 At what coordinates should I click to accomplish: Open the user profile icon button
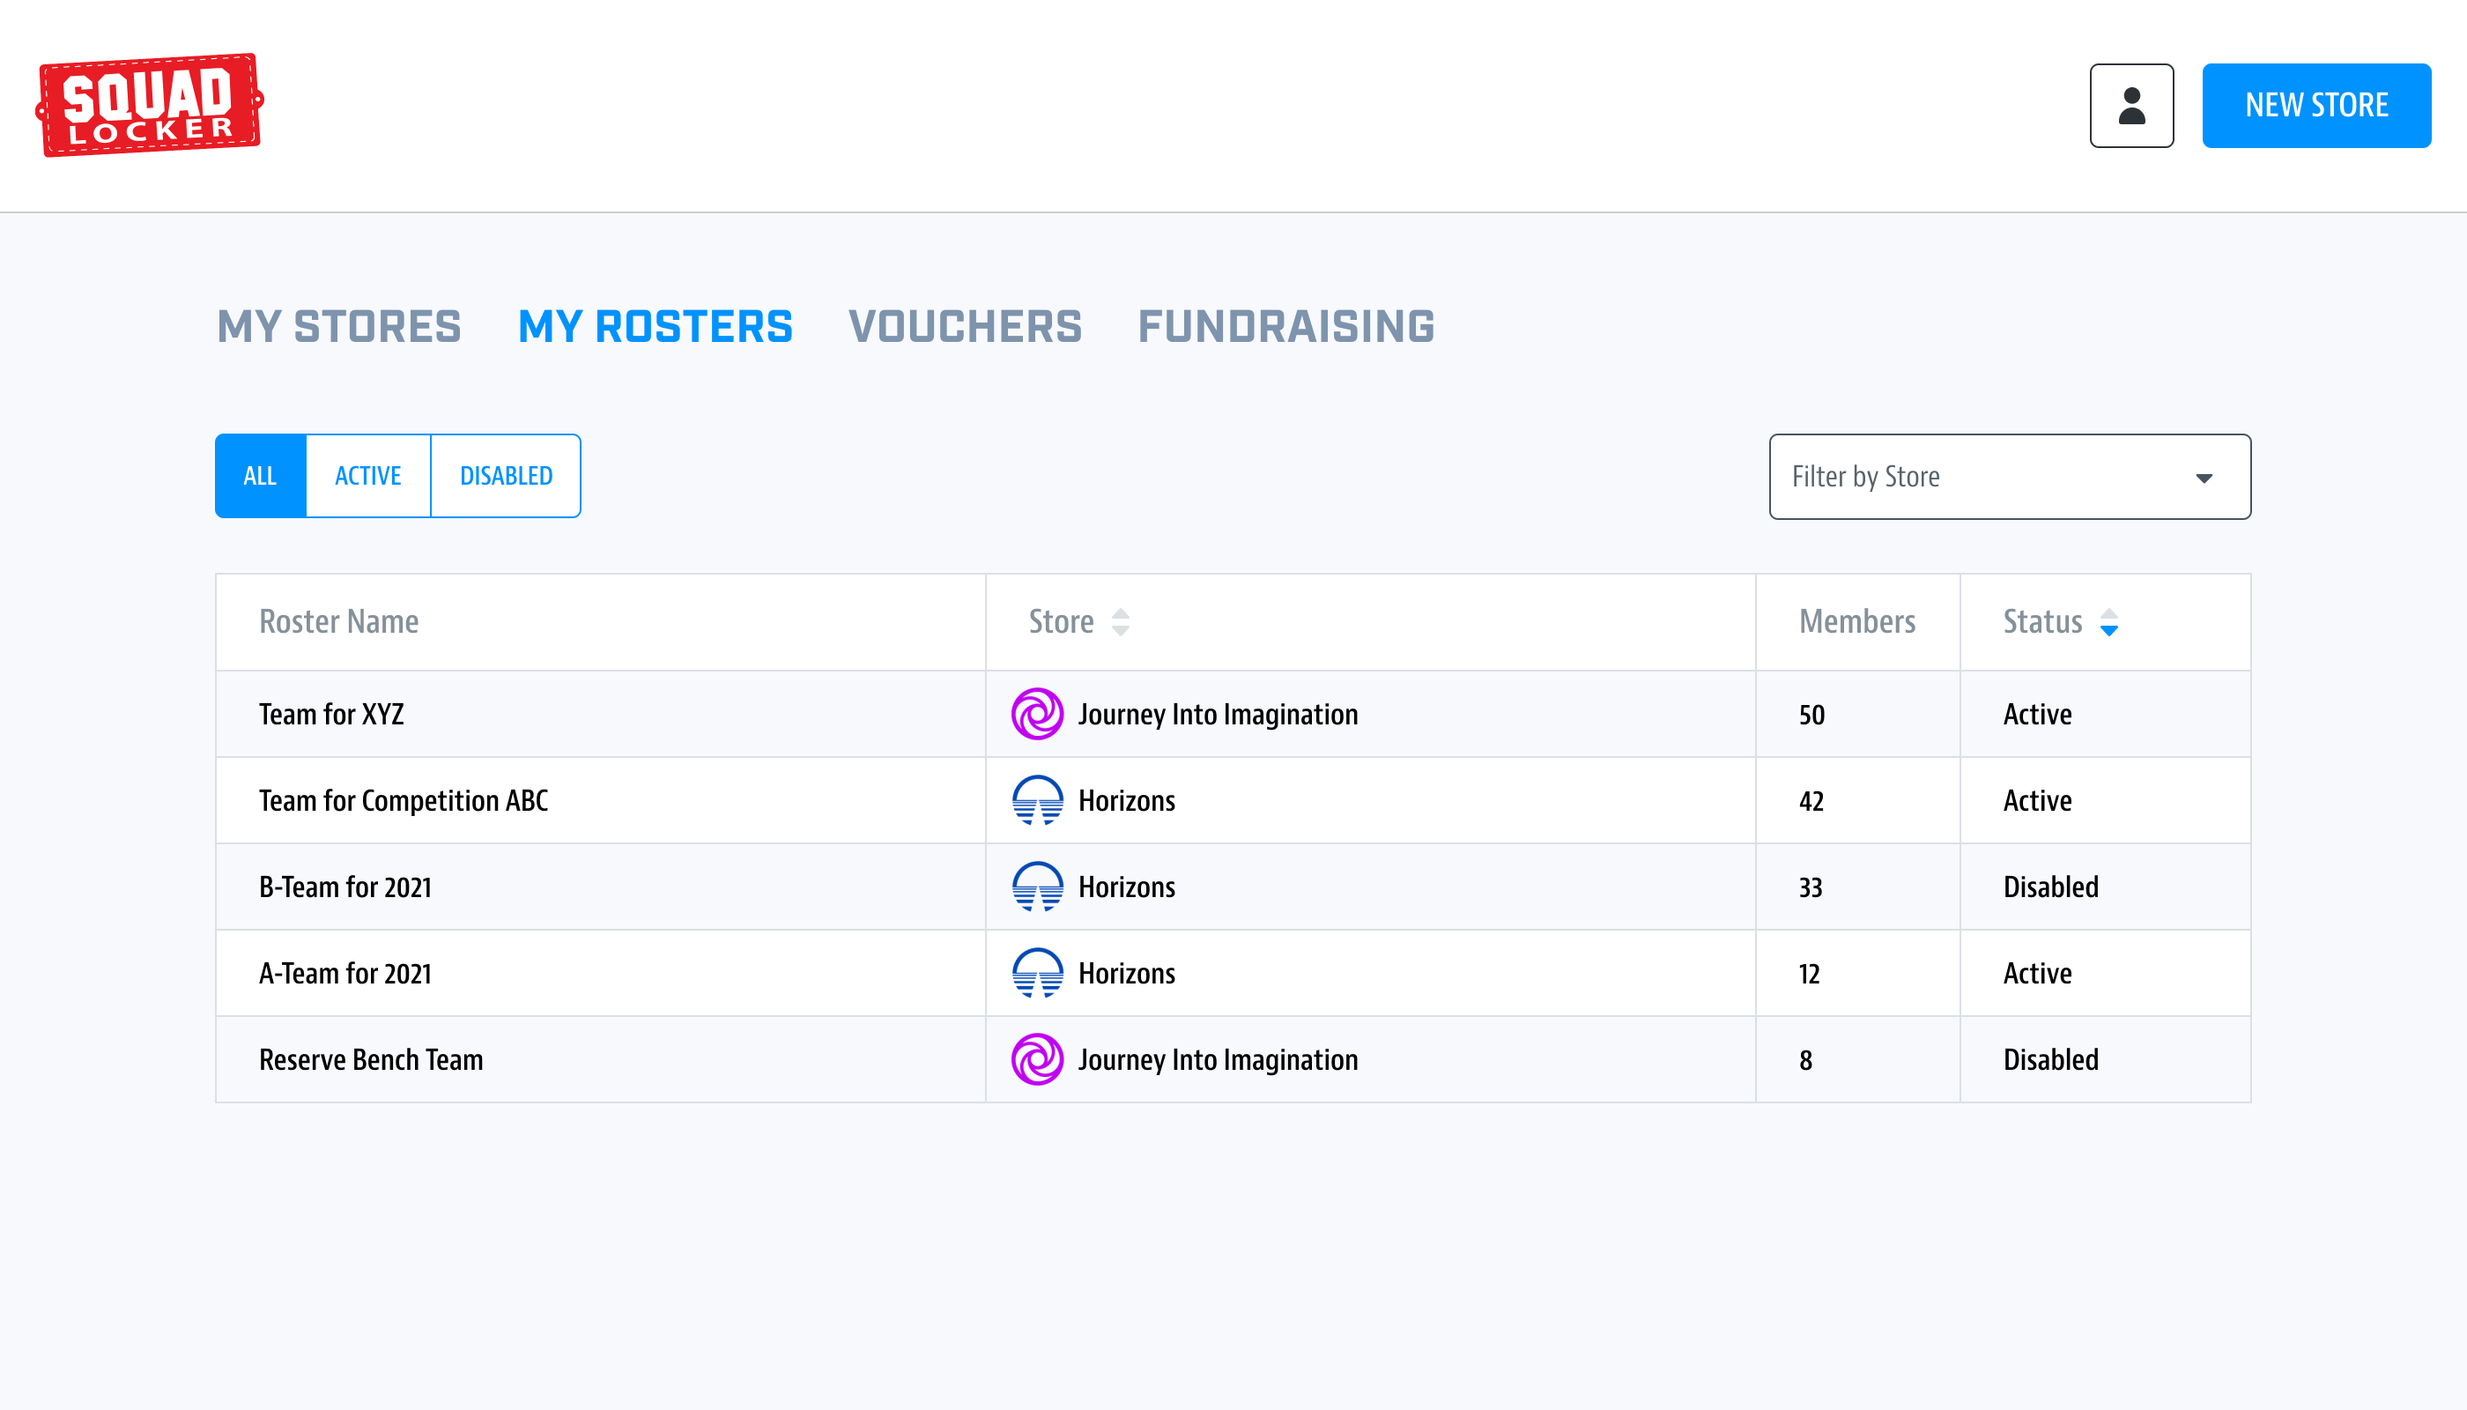tap(2131, 106)
